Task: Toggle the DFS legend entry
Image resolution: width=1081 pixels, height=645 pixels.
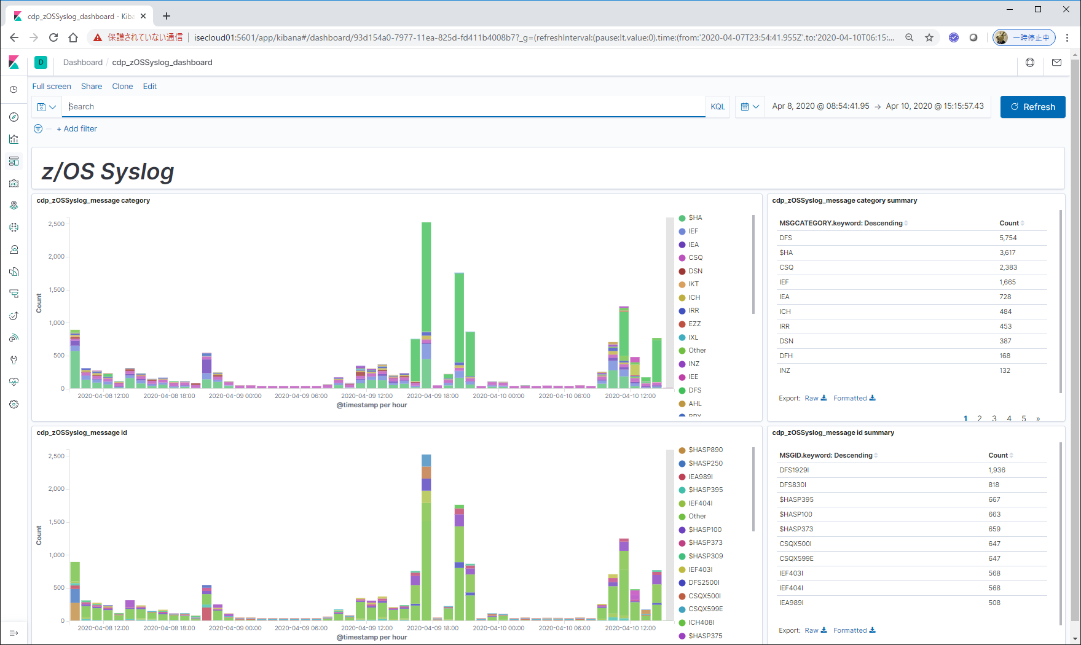Action: point(690,391)
